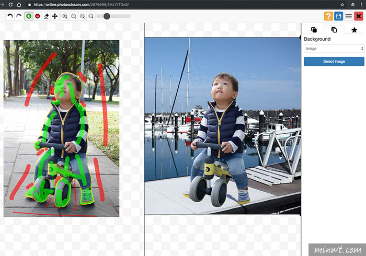Screen dimensions: 366x256
Task: Fit image zoom to window
Action: 91,16
